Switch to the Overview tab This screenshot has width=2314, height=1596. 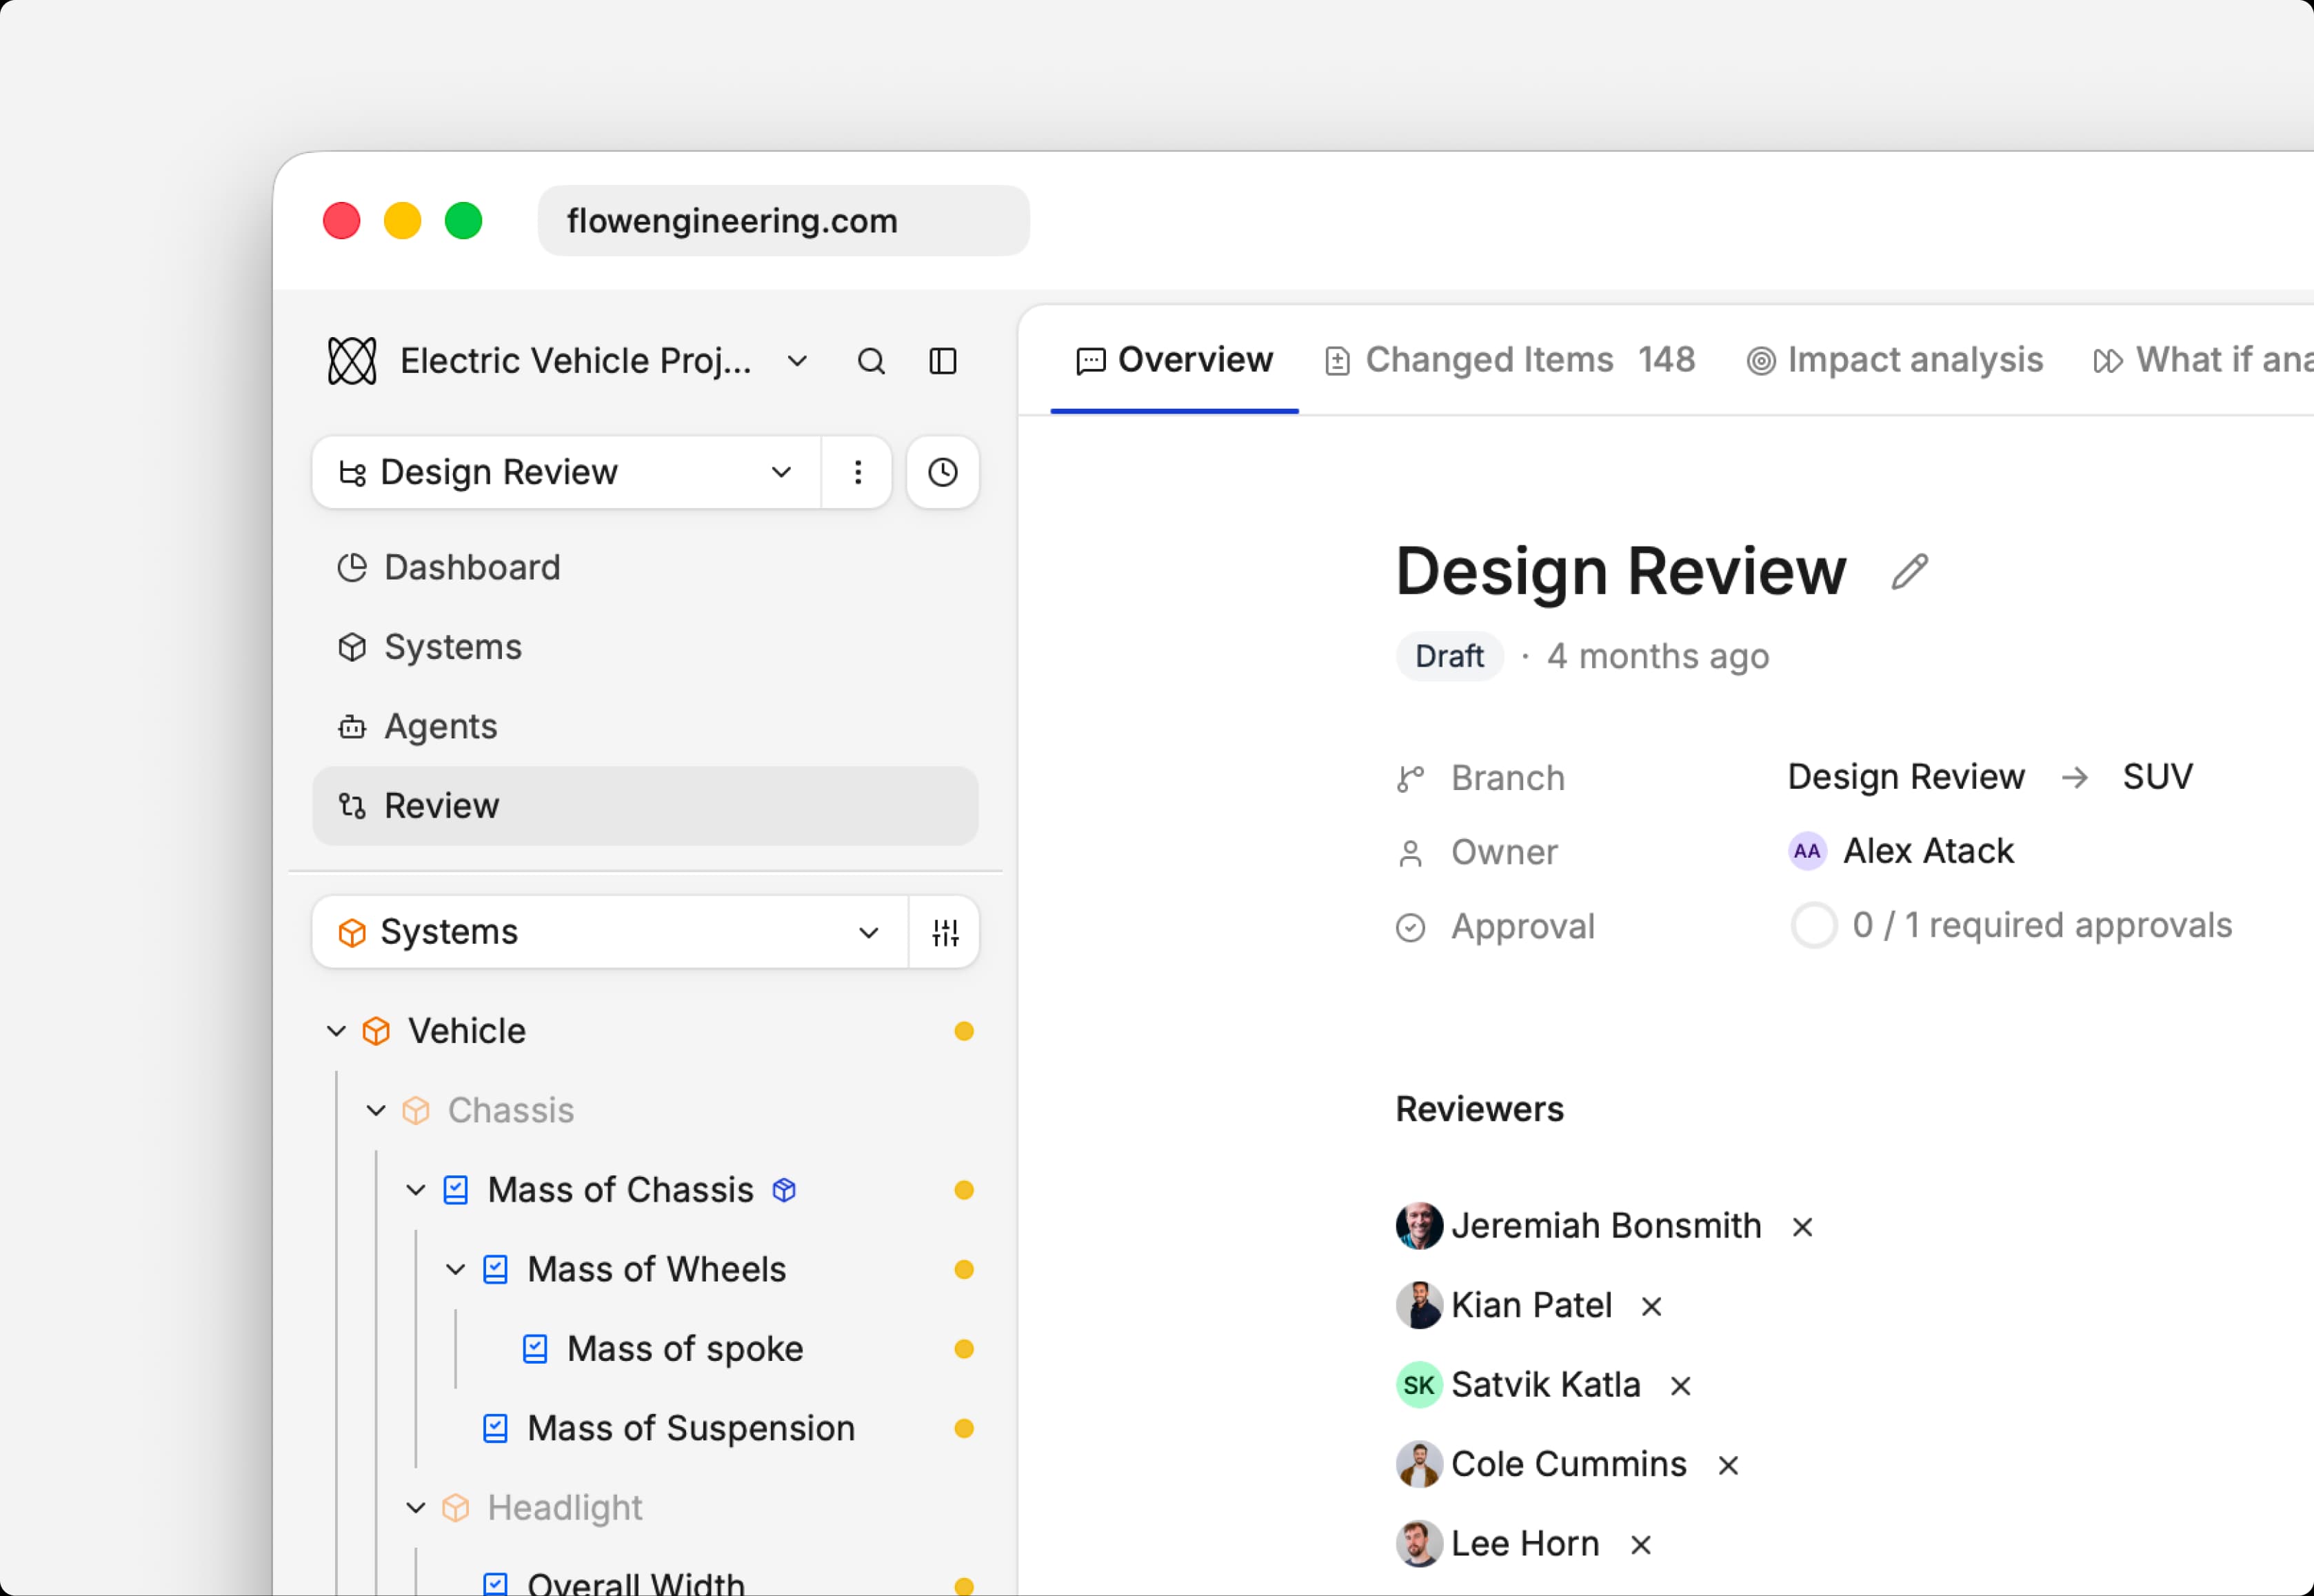click(1174, 360)
